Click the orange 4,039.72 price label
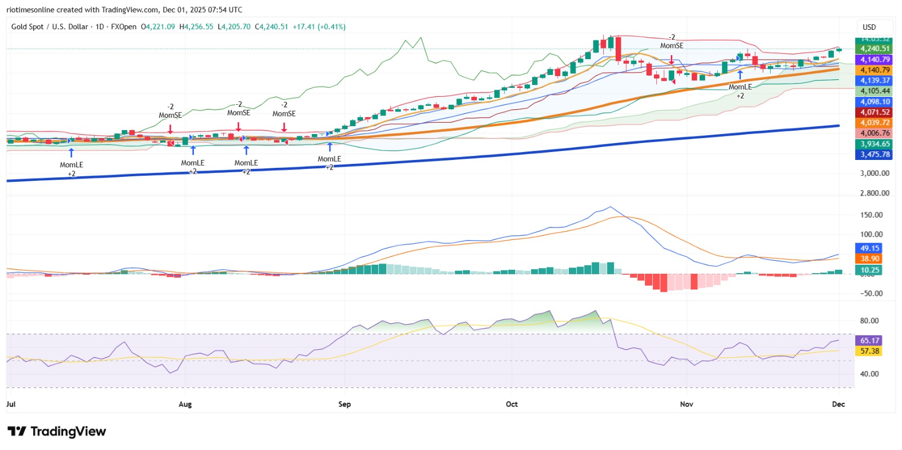 (874, 123)
